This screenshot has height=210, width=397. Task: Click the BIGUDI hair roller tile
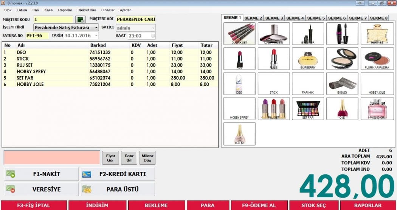pyautogui.click(x=342, y=83)
